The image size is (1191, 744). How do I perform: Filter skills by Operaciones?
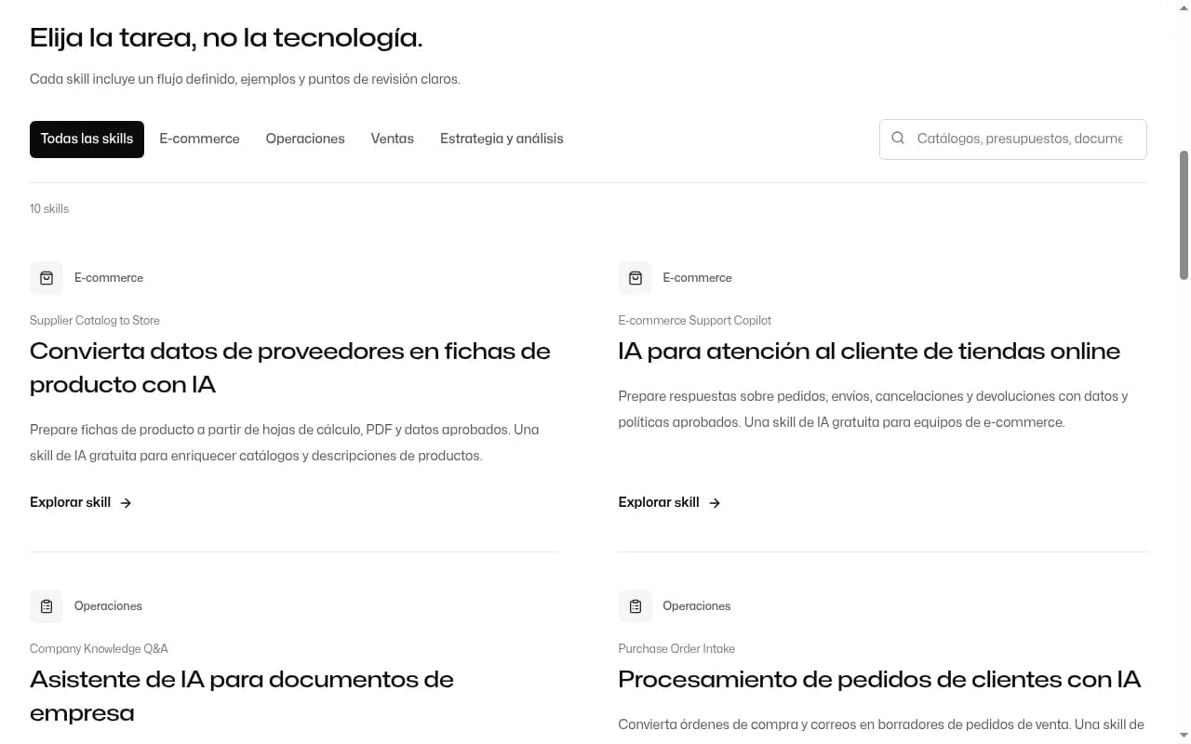coord(305,139)
